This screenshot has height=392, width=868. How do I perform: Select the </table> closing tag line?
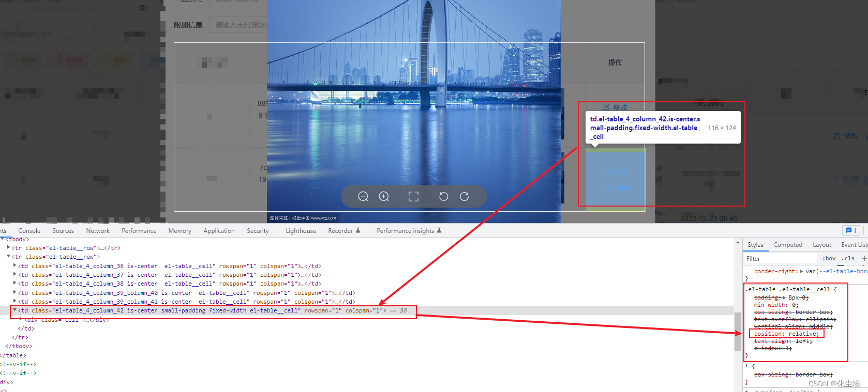click(x=13, y=355)
